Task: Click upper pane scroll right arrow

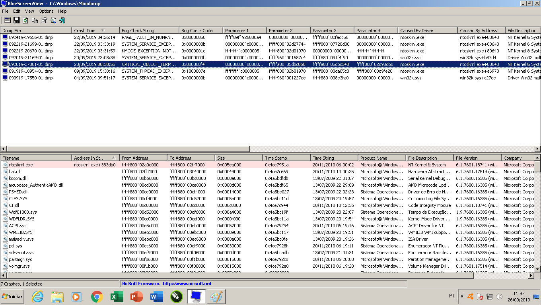Action: click(x=537, y=149)
